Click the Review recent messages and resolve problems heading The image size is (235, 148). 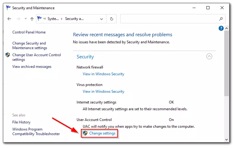123,35
